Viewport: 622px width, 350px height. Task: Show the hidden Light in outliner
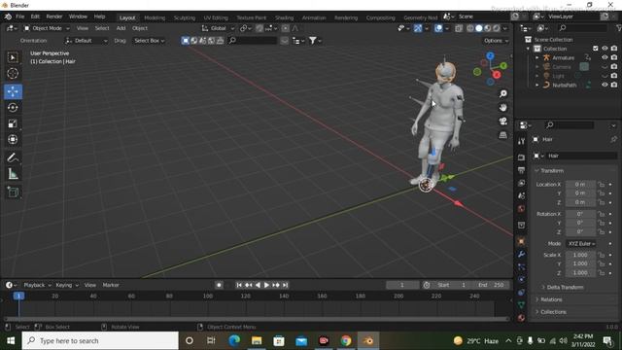(605, 76)
